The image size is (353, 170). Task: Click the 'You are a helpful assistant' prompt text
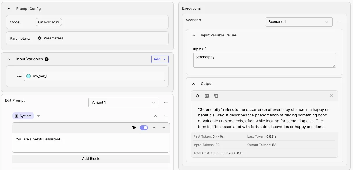tap(39, 139)
